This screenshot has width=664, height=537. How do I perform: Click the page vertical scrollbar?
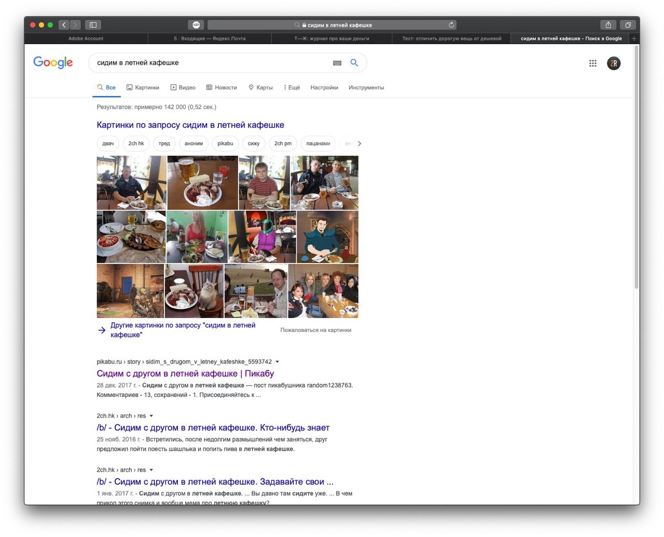[x=637, y=166]
